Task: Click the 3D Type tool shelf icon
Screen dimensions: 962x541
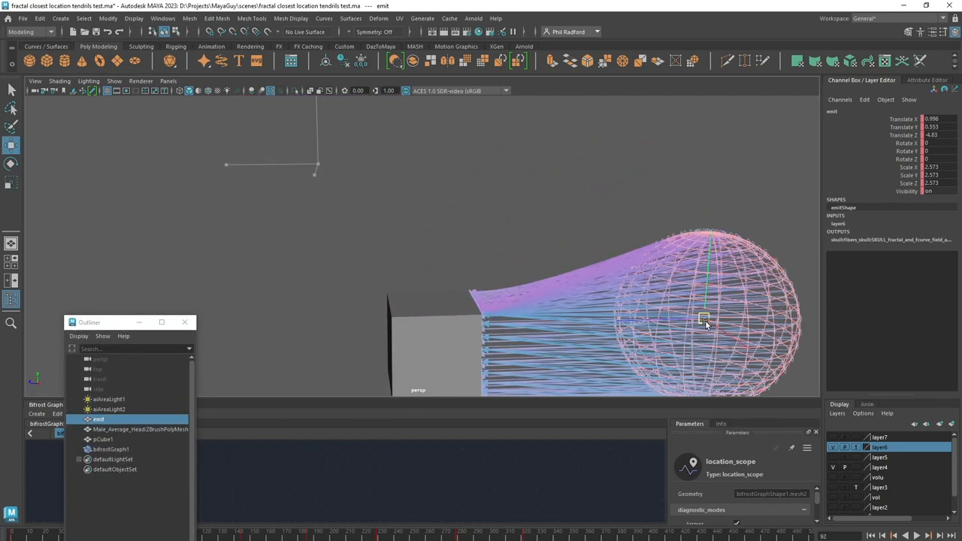Action: (x=239, y=61)
